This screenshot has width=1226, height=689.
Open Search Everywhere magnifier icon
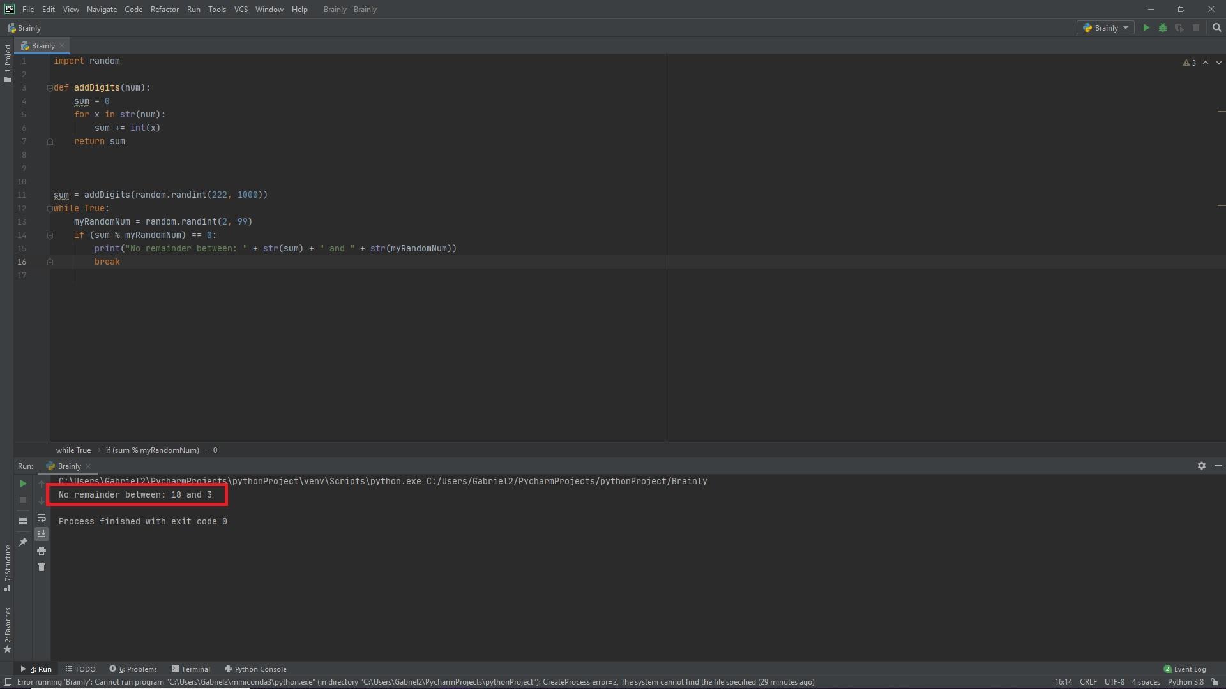point(1216,27)
